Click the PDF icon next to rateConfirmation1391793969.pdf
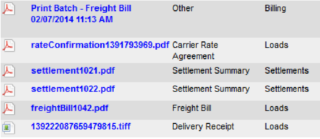Viewport: 320px width, 139px height. 9,46
